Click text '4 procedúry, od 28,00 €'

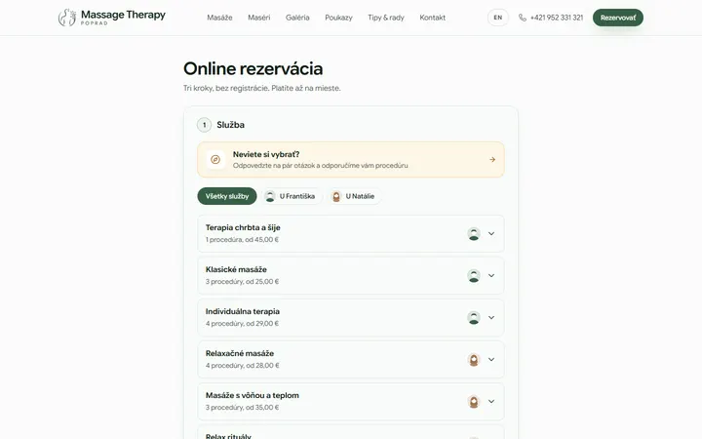(242, 366)
